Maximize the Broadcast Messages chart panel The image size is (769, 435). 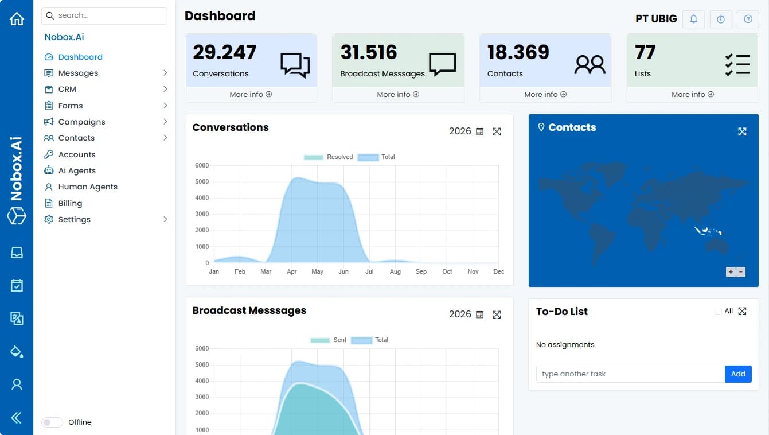pos(497,314)
